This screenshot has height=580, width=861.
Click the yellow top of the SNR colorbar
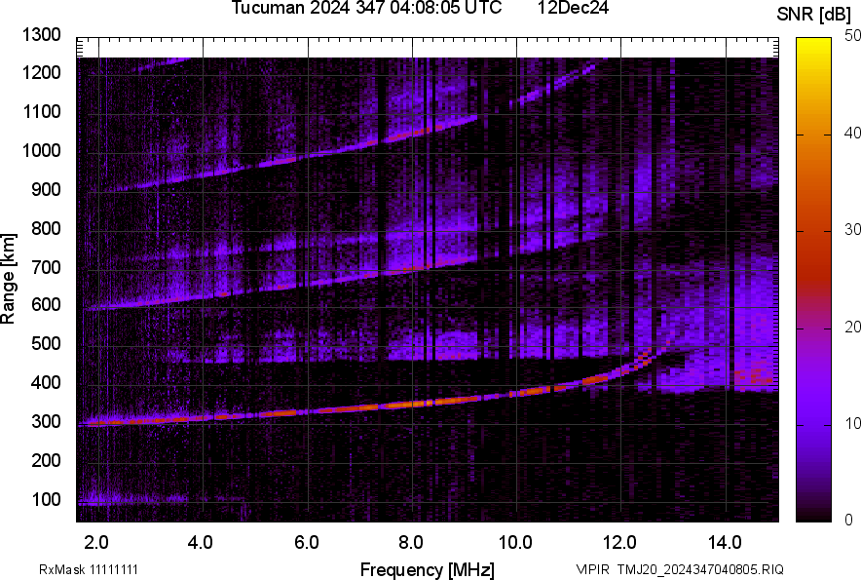pos(814,44)
